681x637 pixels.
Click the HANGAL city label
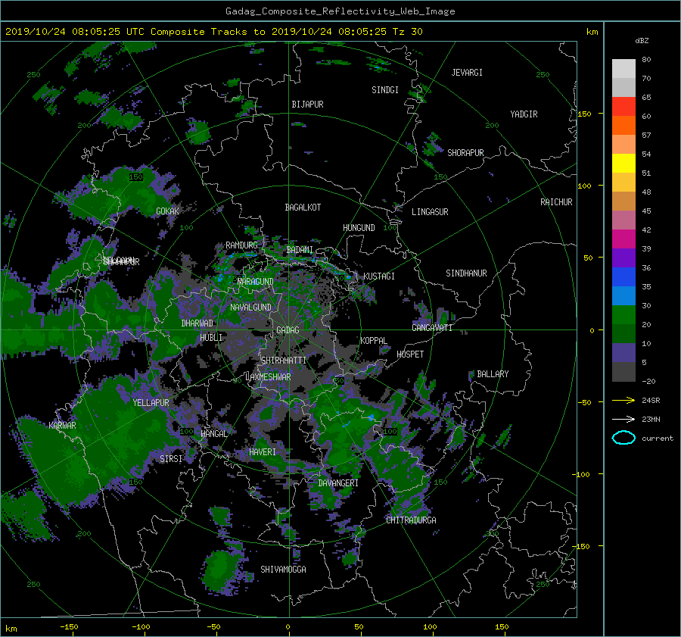pyautogui.click(x=213, y=434)
